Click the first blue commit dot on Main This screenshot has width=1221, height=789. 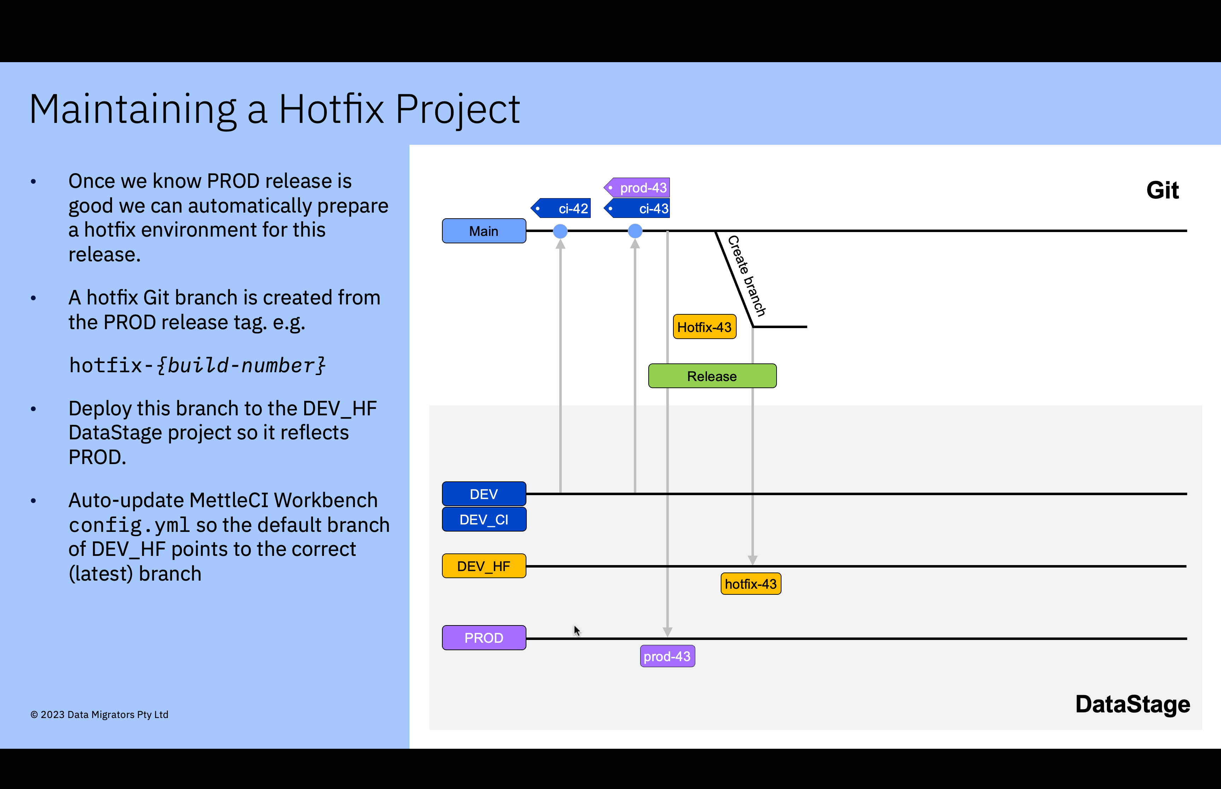click(560, 231)
